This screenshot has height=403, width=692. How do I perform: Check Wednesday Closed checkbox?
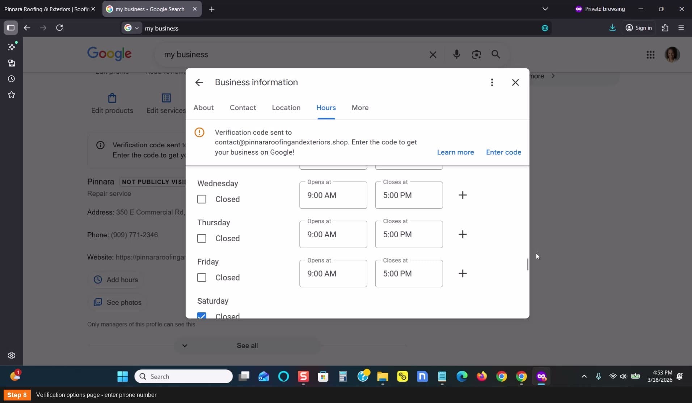(x=202, y=199)
